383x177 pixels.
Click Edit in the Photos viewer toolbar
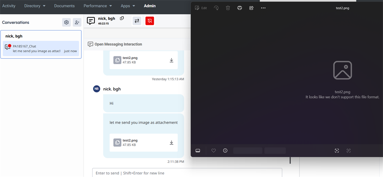coord(201,8)
